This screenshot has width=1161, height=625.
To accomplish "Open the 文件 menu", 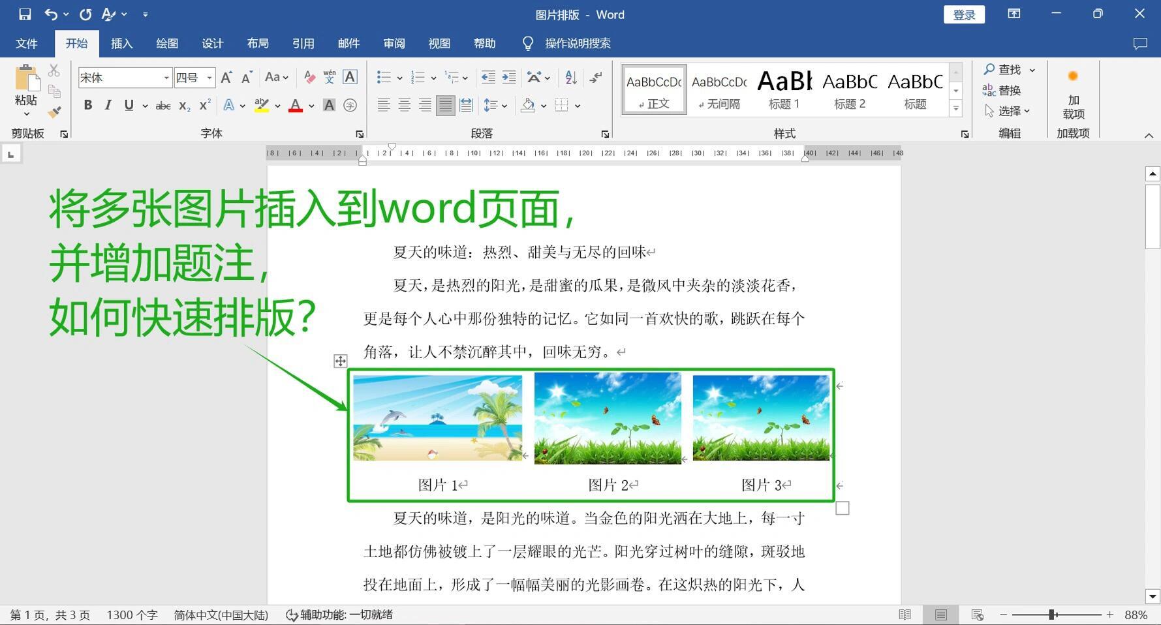I will (x=27, y=43).
